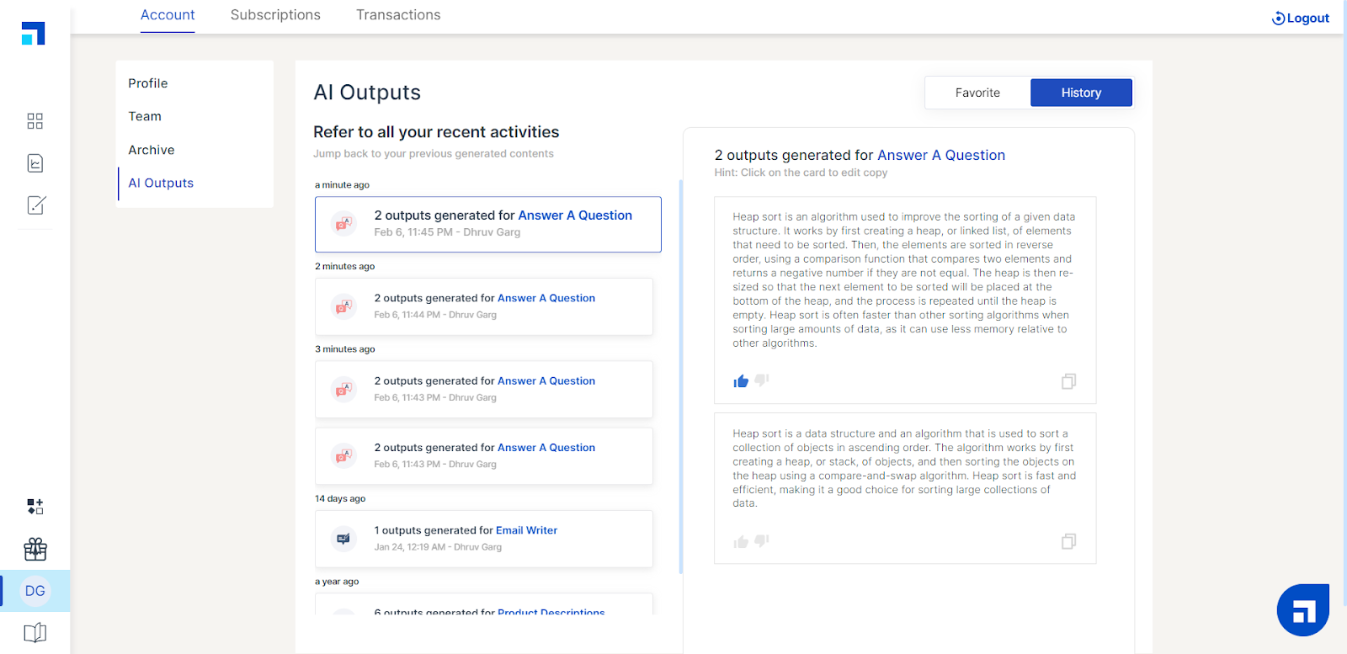
Task: Click the chart document icon in sidebar
Action: [35, 163]
